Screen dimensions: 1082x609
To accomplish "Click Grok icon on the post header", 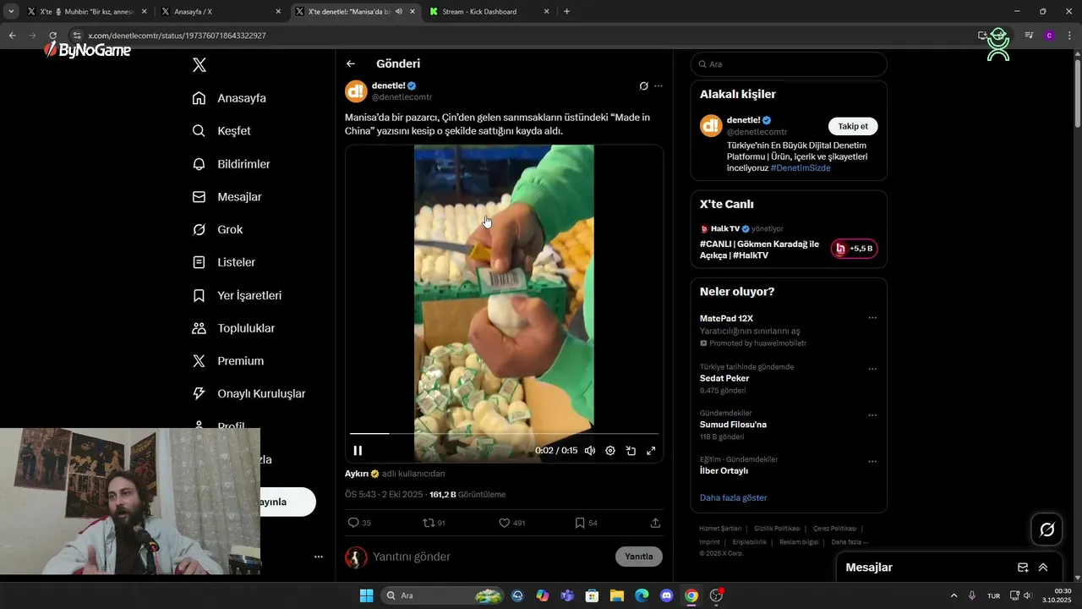I will [x=643, y=86].
